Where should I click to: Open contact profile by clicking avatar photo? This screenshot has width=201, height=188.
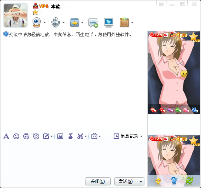coord(16,15)
